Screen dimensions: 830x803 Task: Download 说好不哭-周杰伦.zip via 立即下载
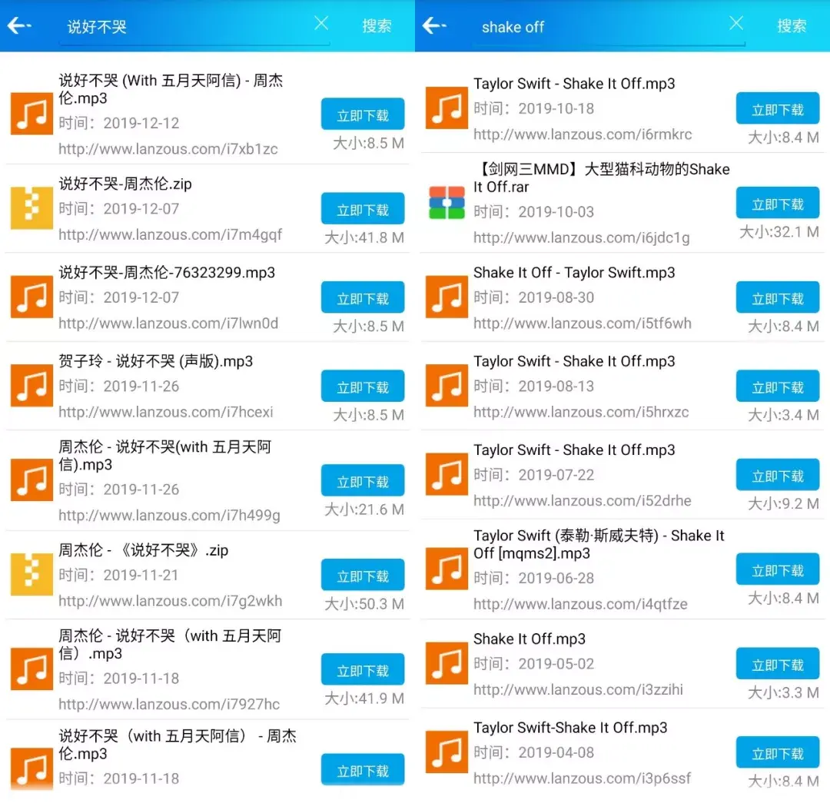[x=363, y=208]
